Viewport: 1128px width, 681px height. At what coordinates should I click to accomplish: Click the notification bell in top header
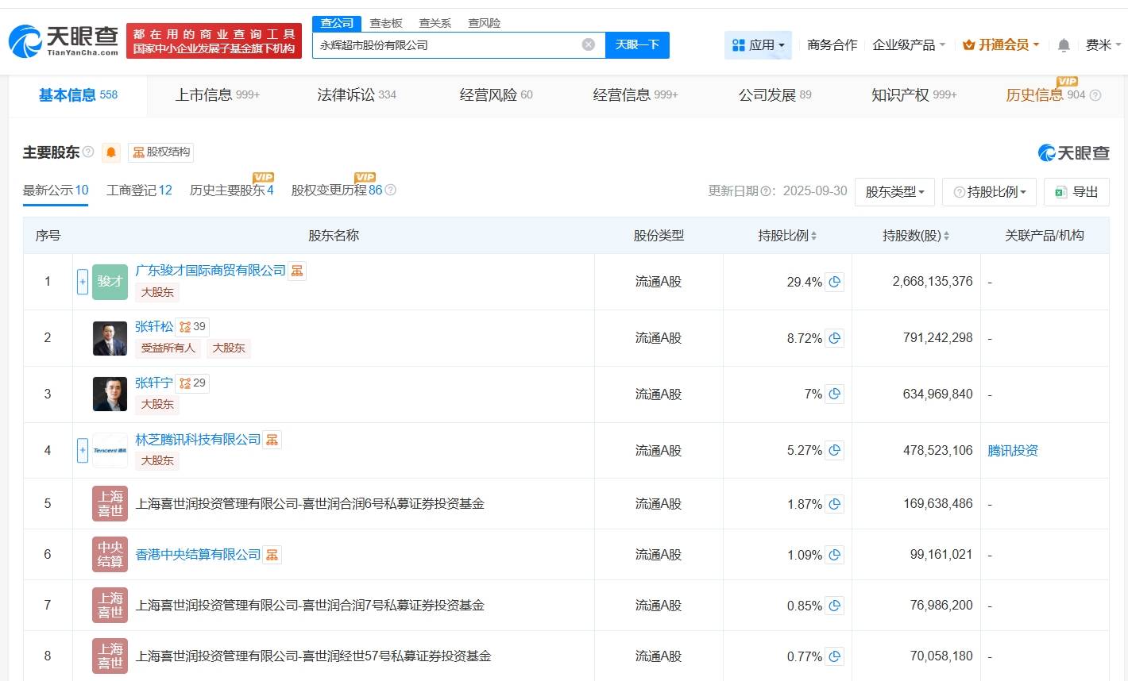(x=1064, y=45)
